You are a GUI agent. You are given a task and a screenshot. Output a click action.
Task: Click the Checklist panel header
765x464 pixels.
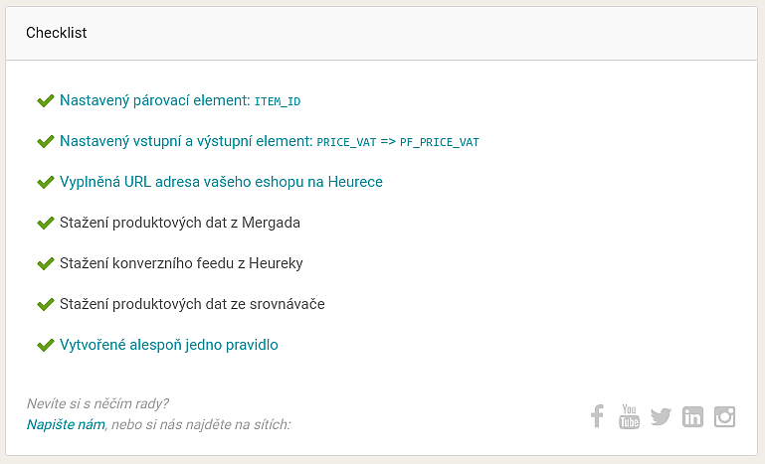382,33
